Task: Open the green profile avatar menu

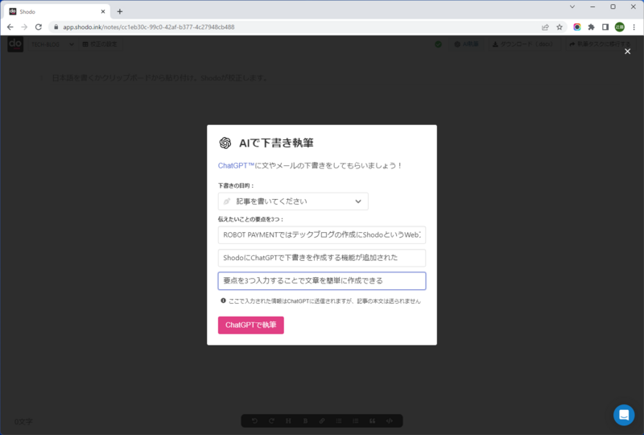Action: coord(619,27)
